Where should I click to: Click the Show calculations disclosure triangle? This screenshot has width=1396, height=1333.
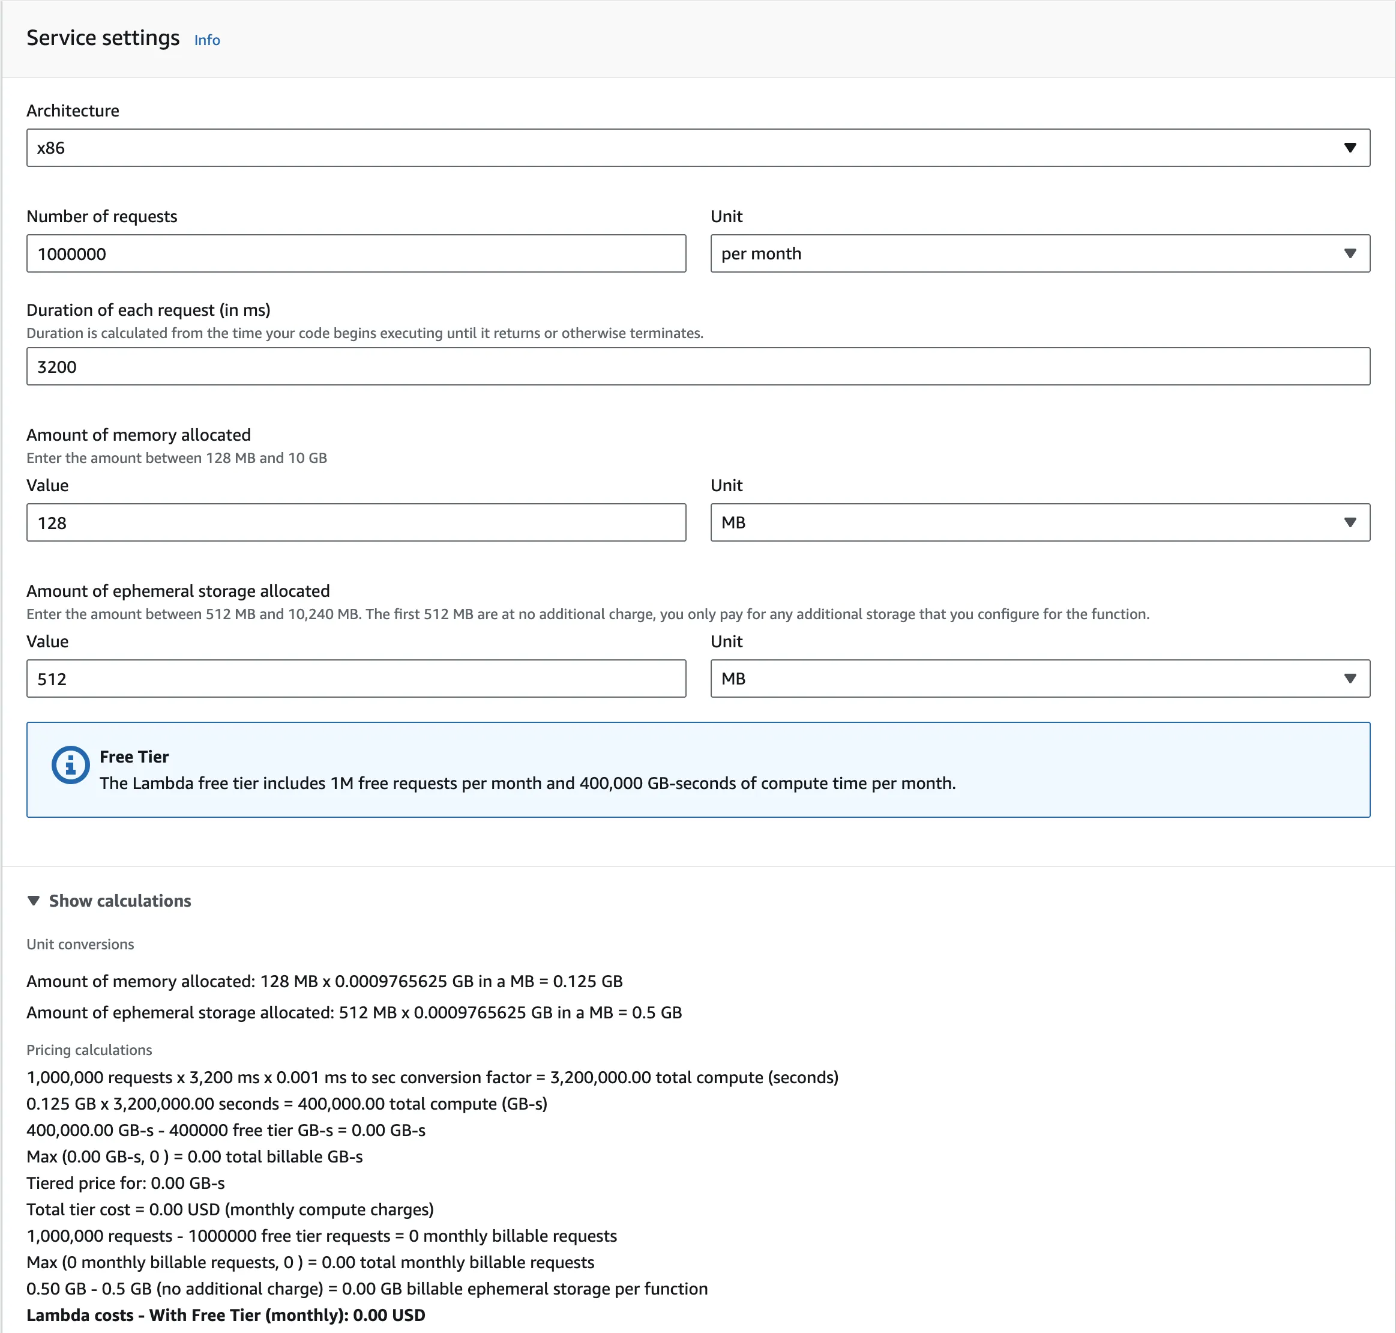pos(34,900)
